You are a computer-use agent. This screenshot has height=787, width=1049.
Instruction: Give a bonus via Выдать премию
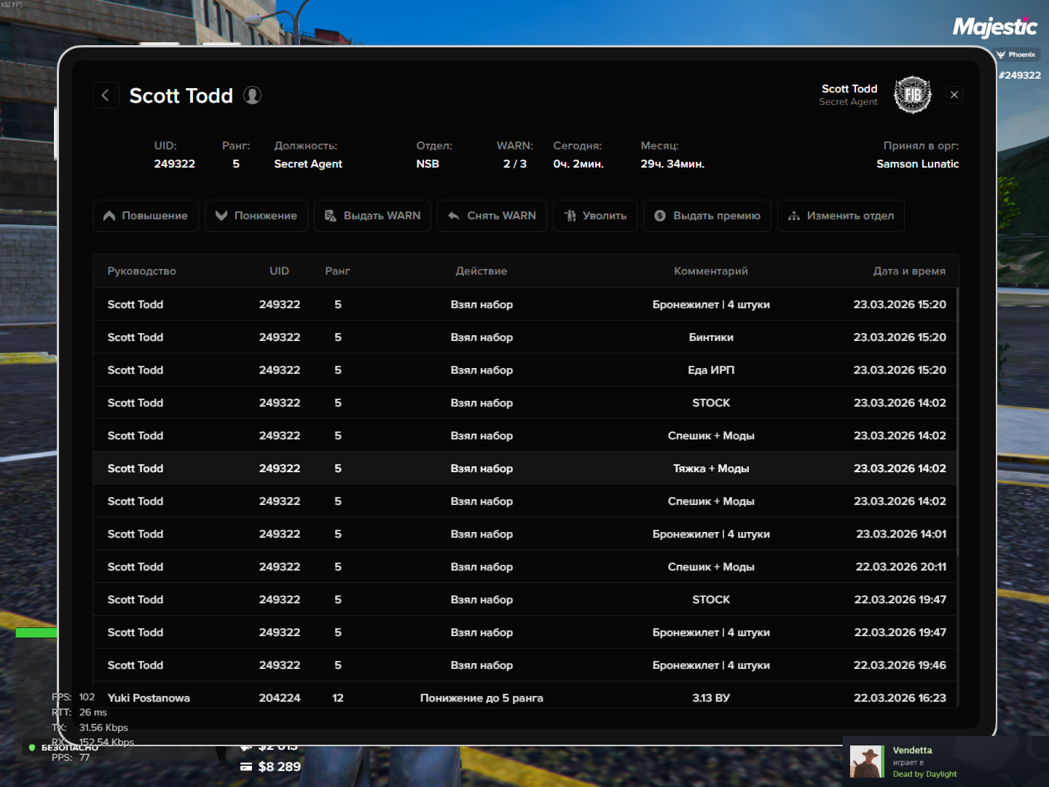707,216
